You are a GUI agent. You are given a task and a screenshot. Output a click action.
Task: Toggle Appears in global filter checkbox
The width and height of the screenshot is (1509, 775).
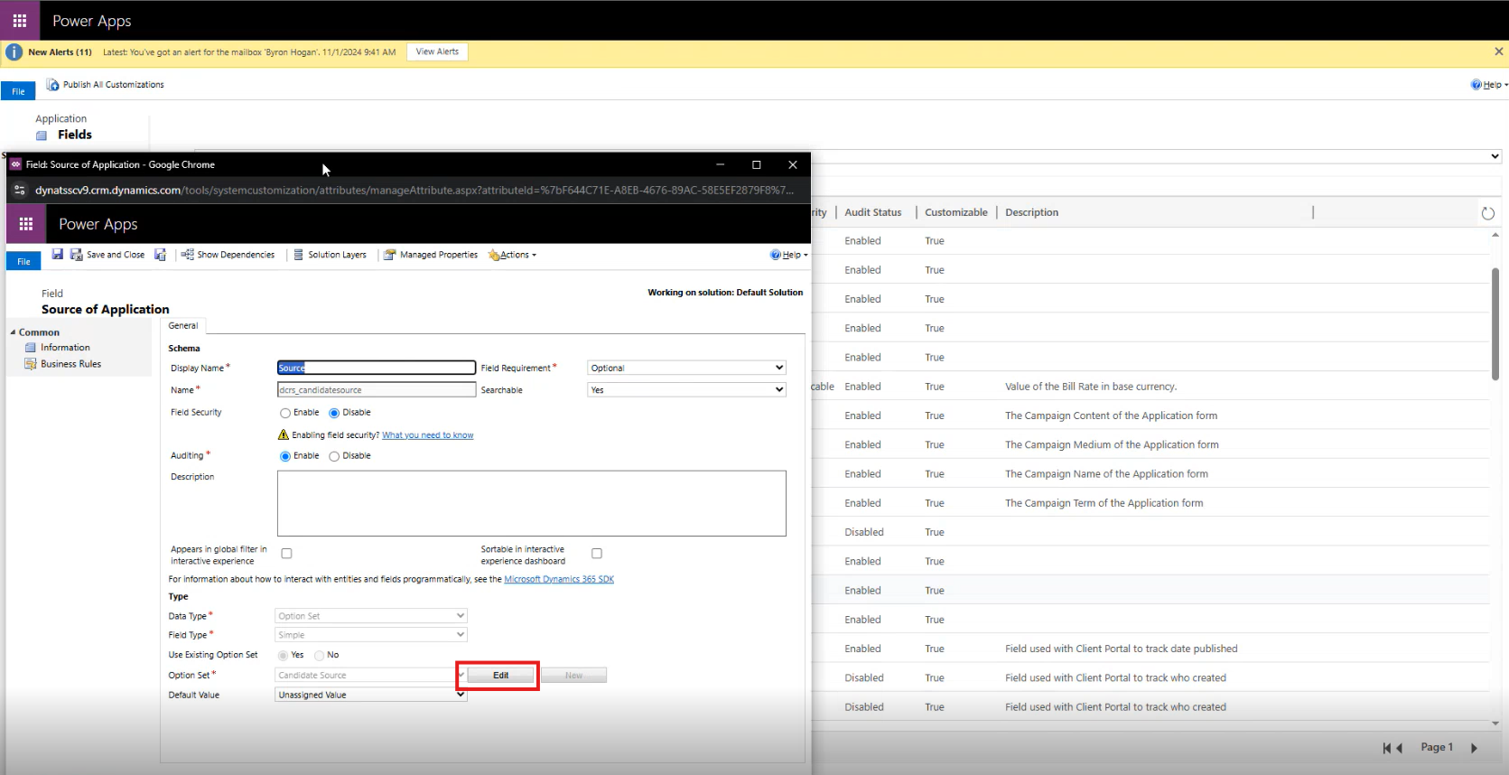pyautogui.click(x=286, y=554)
